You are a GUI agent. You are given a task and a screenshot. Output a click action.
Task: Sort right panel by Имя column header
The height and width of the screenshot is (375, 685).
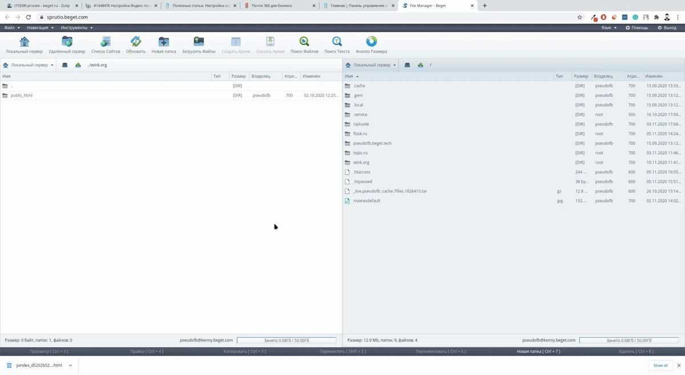tap(349, 76)
